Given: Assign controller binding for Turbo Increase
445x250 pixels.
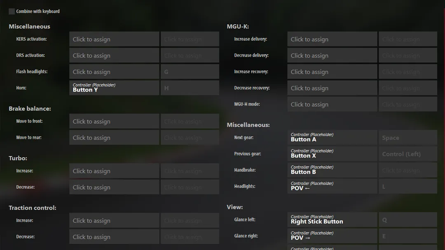Looking at the screenshot, I should [114, 171].
